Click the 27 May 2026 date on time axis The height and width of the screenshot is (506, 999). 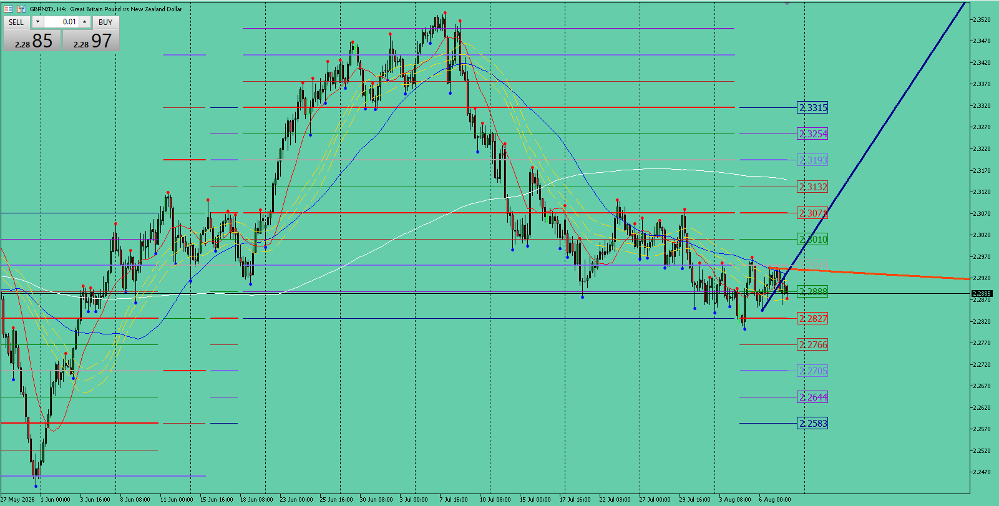coord(18,499)
